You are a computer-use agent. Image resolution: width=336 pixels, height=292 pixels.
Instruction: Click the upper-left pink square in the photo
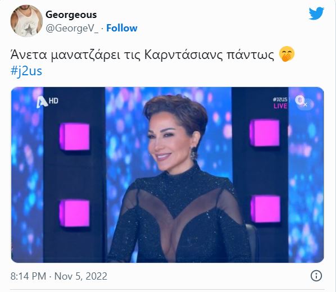coord(74,136)
